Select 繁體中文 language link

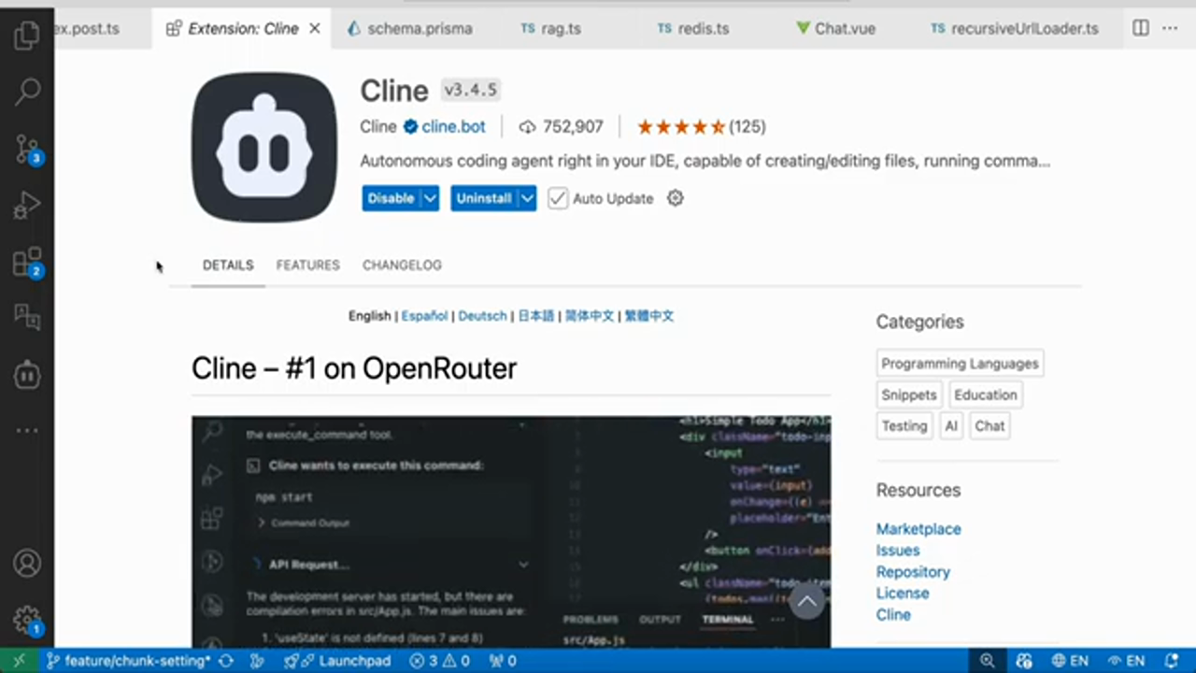649,316
